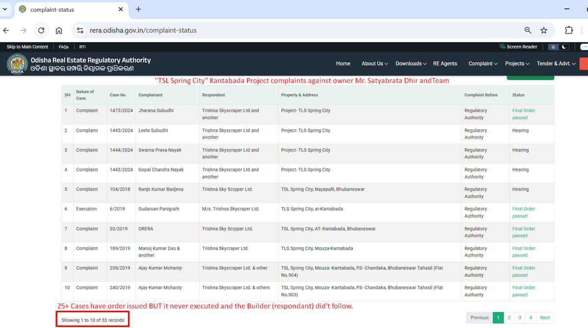Expand the Complaint dropdown menu
The height and width of the screenshot is (328, 588).
pos(483,64)
